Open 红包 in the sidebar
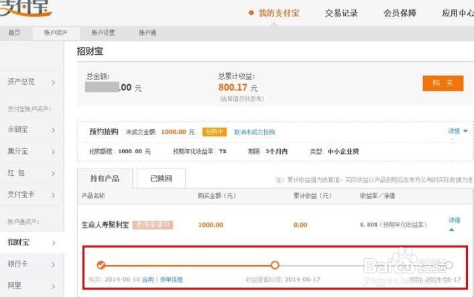This screenshot has width=474, height=297. pyautogui.click(x=16, y=173)
